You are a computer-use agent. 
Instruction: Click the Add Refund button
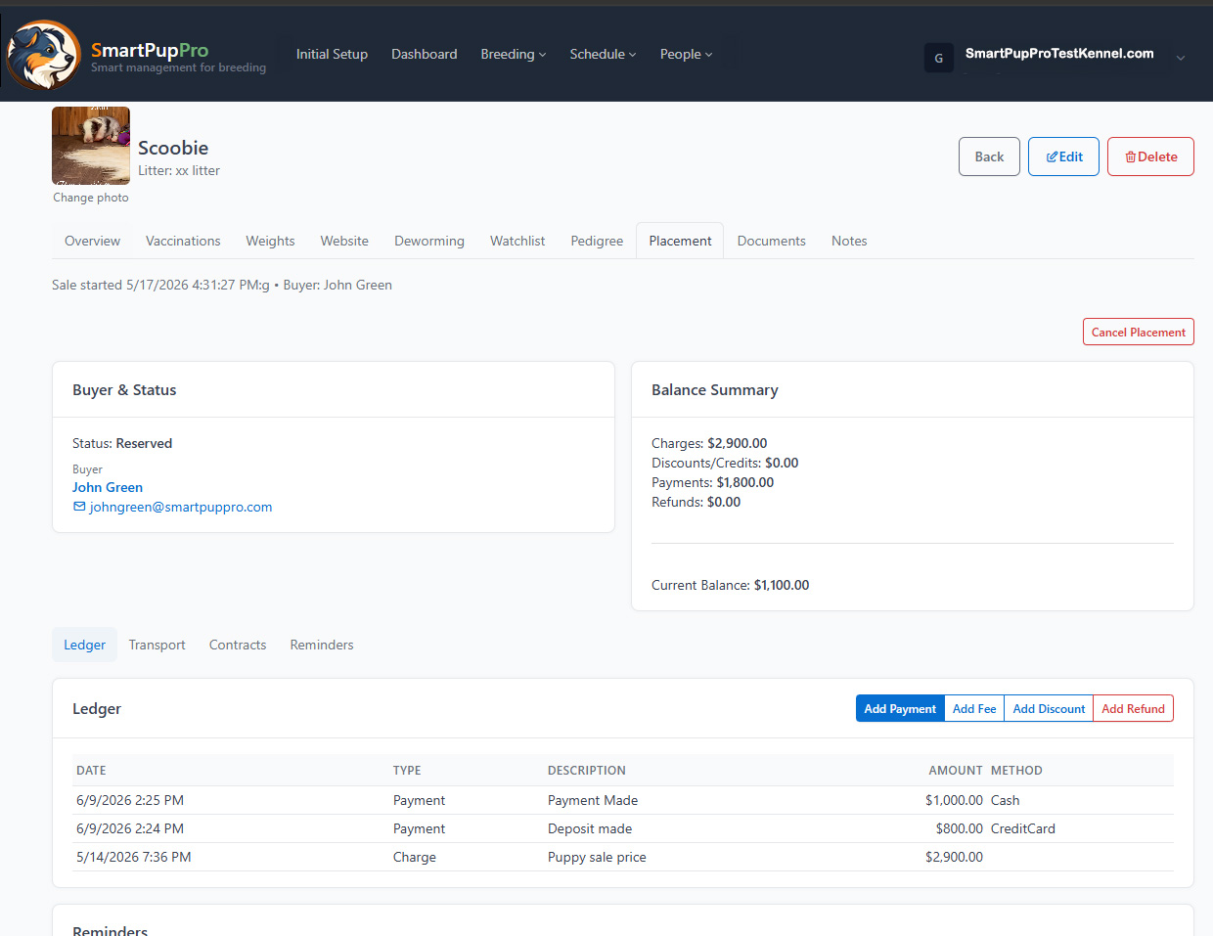click(1133, 708)
